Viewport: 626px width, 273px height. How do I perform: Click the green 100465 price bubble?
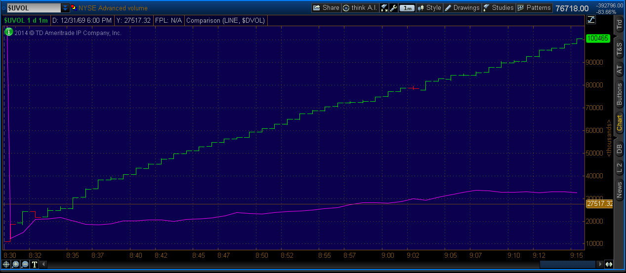coord(599,38)
